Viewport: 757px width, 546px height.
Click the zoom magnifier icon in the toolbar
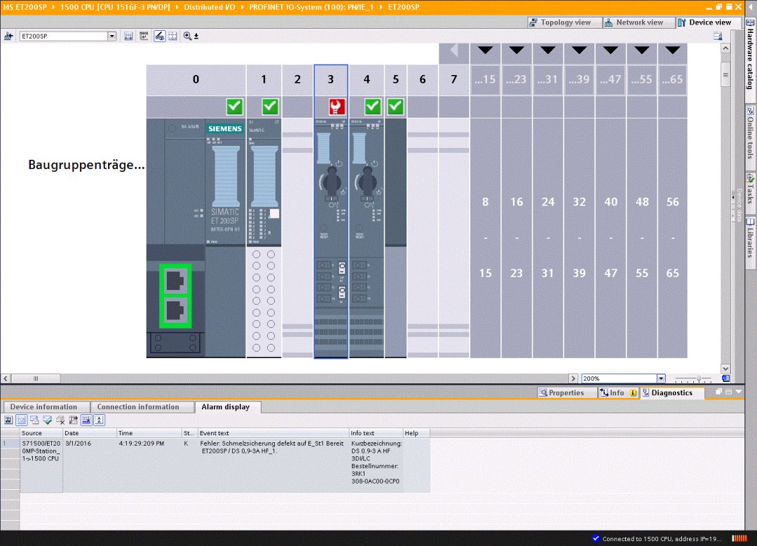187,36
